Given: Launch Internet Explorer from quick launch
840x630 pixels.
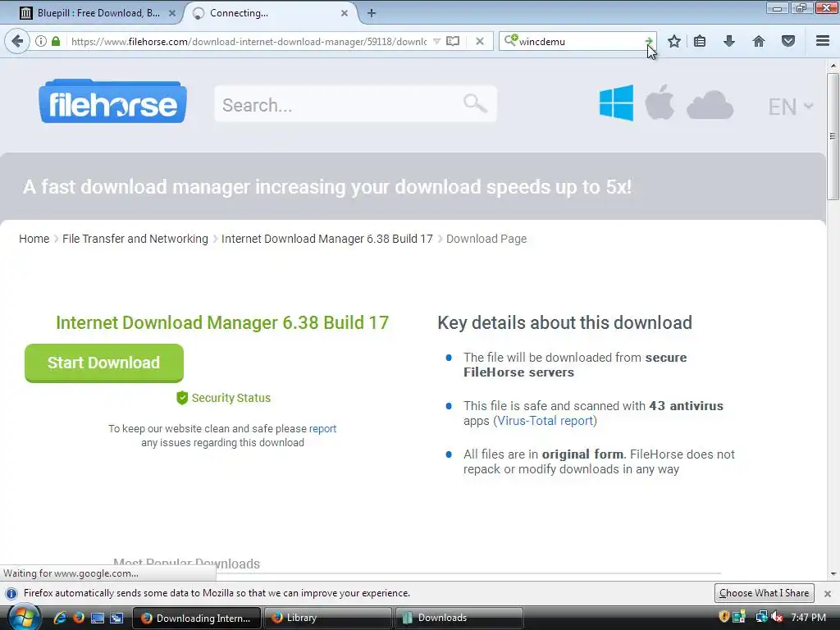Looking at the screenshot, I should click(60, 618).
